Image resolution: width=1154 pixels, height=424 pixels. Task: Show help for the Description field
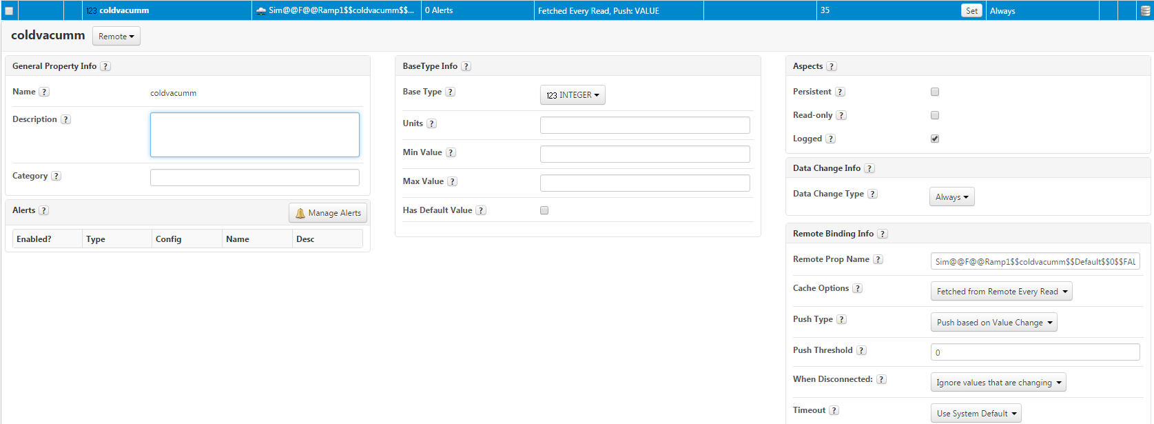pyautogui.click(x=65, y=119)
